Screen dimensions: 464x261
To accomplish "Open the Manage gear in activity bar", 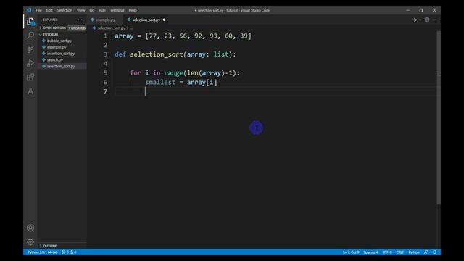I will [30, 241].
